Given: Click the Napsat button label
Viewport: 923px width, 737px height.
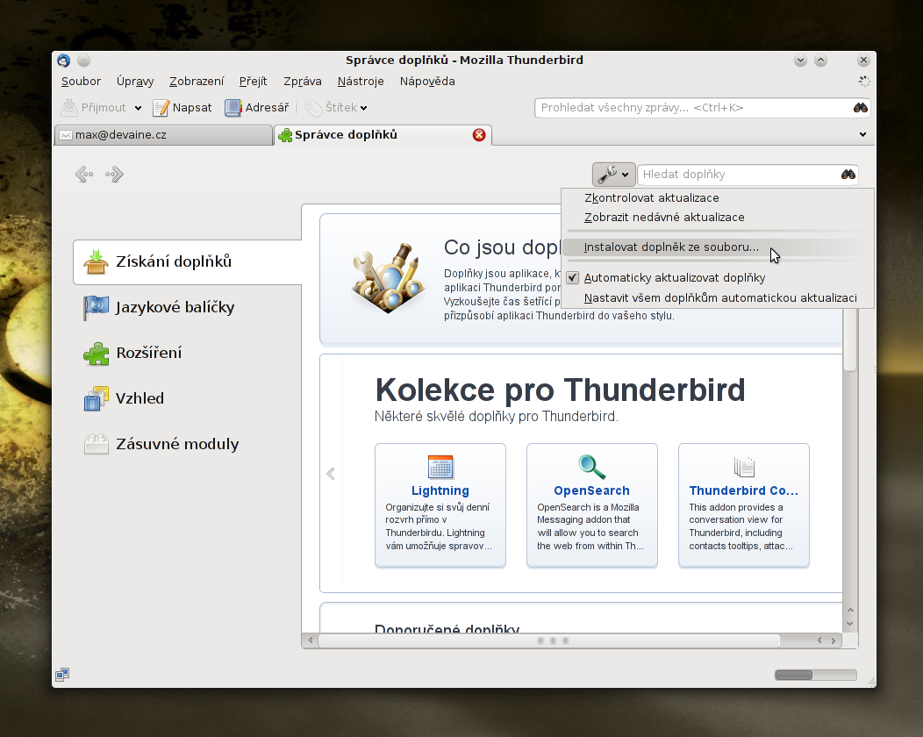Looking at the screenshot, I should (x=192, y=108).
